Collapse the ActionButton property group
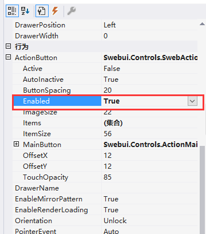Image resolution: width=206 pixels, height=234 pixels. click(8, 57)
